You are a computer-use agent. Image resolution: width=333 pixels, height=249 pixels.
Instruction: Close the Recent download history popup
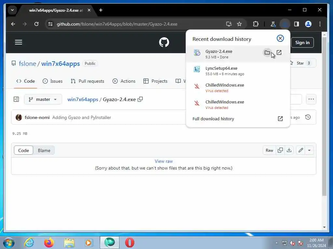(280, 38)
